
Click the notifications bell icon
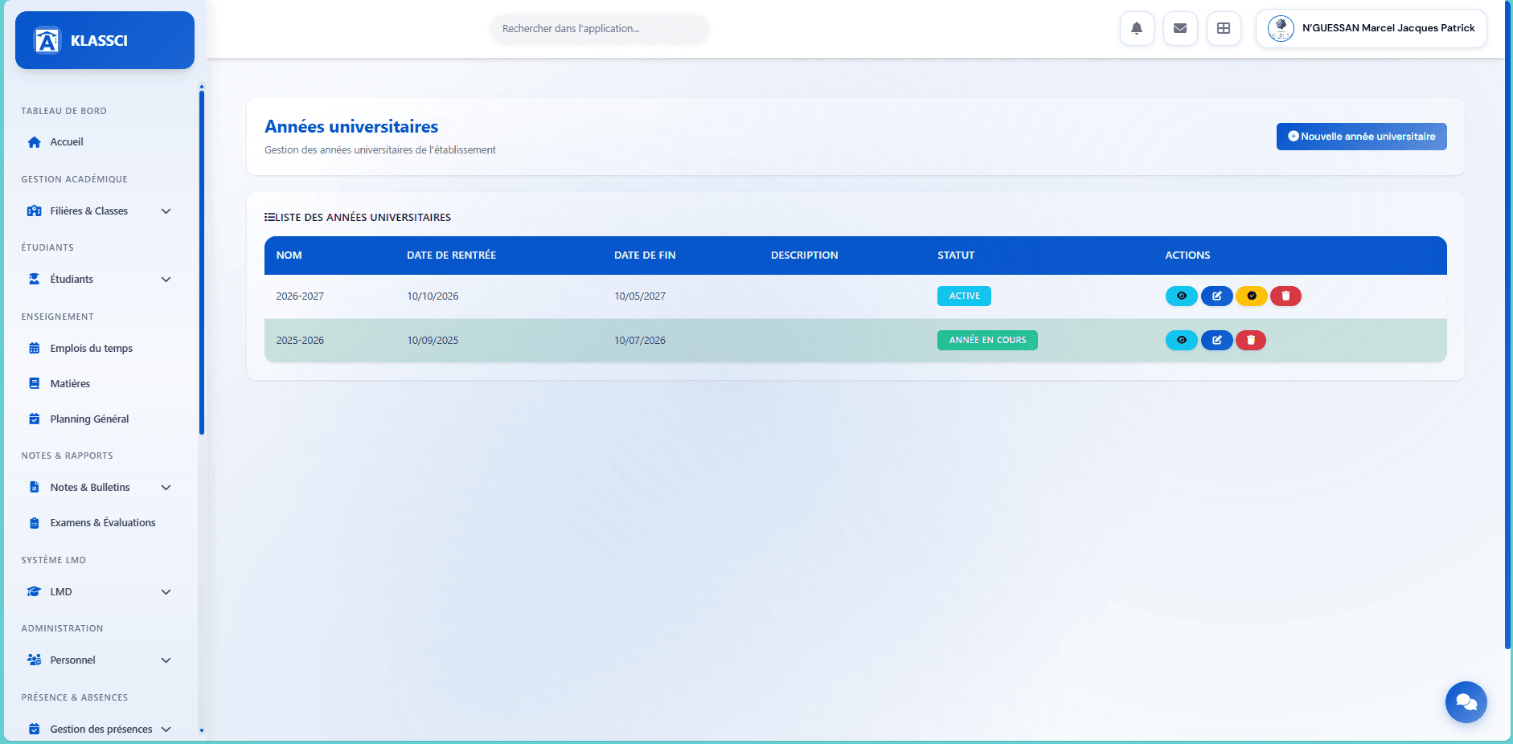click(1137, 29)
